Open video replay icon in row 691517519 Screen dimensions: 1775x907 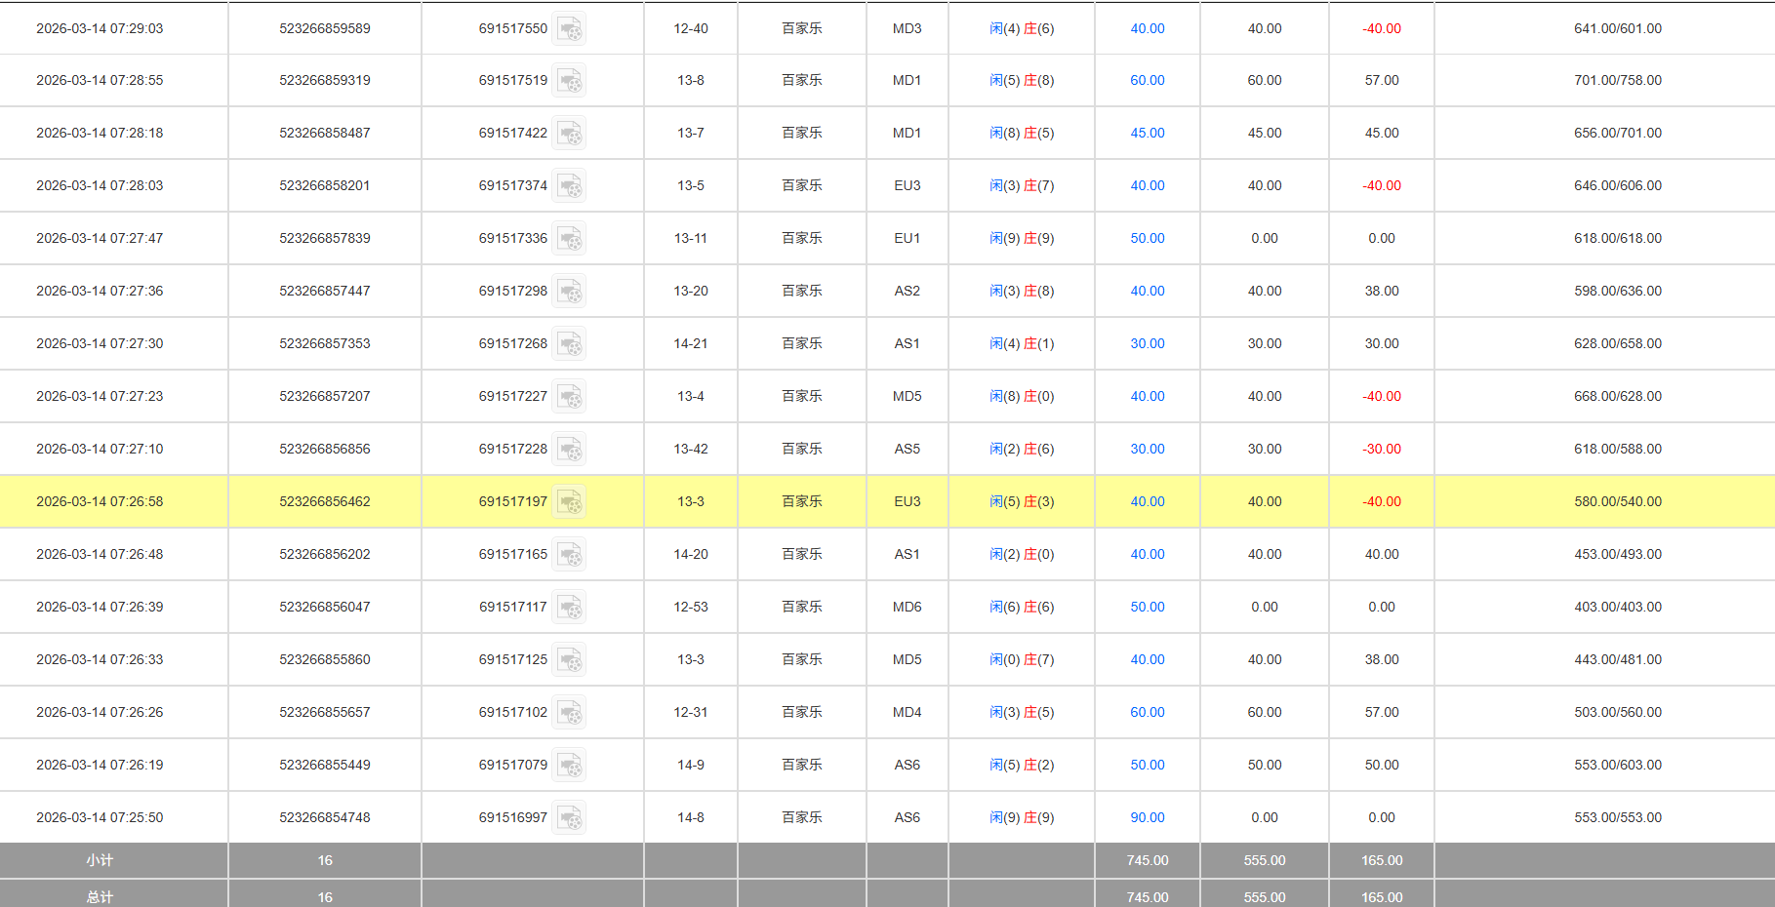coord(570,80)
